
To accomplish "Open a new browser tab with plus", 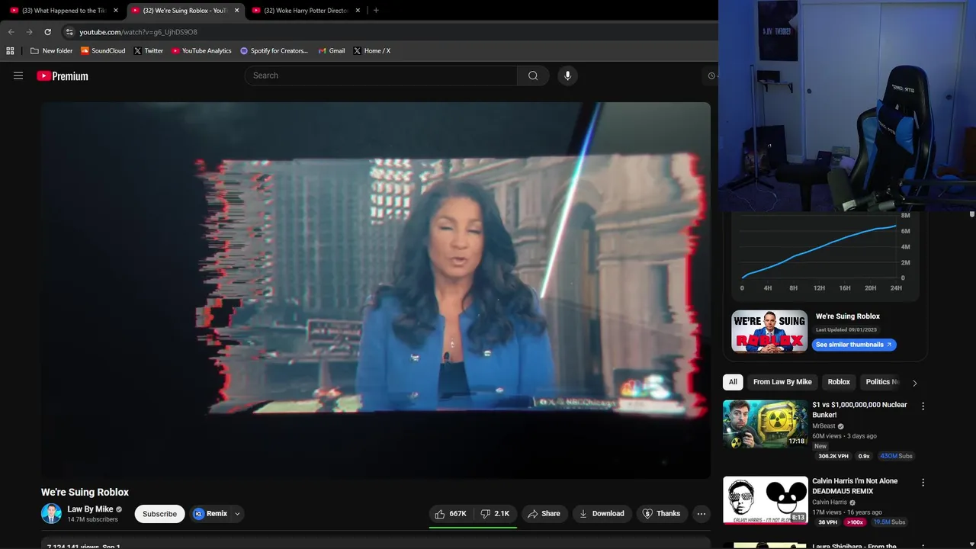I will 376,11.
